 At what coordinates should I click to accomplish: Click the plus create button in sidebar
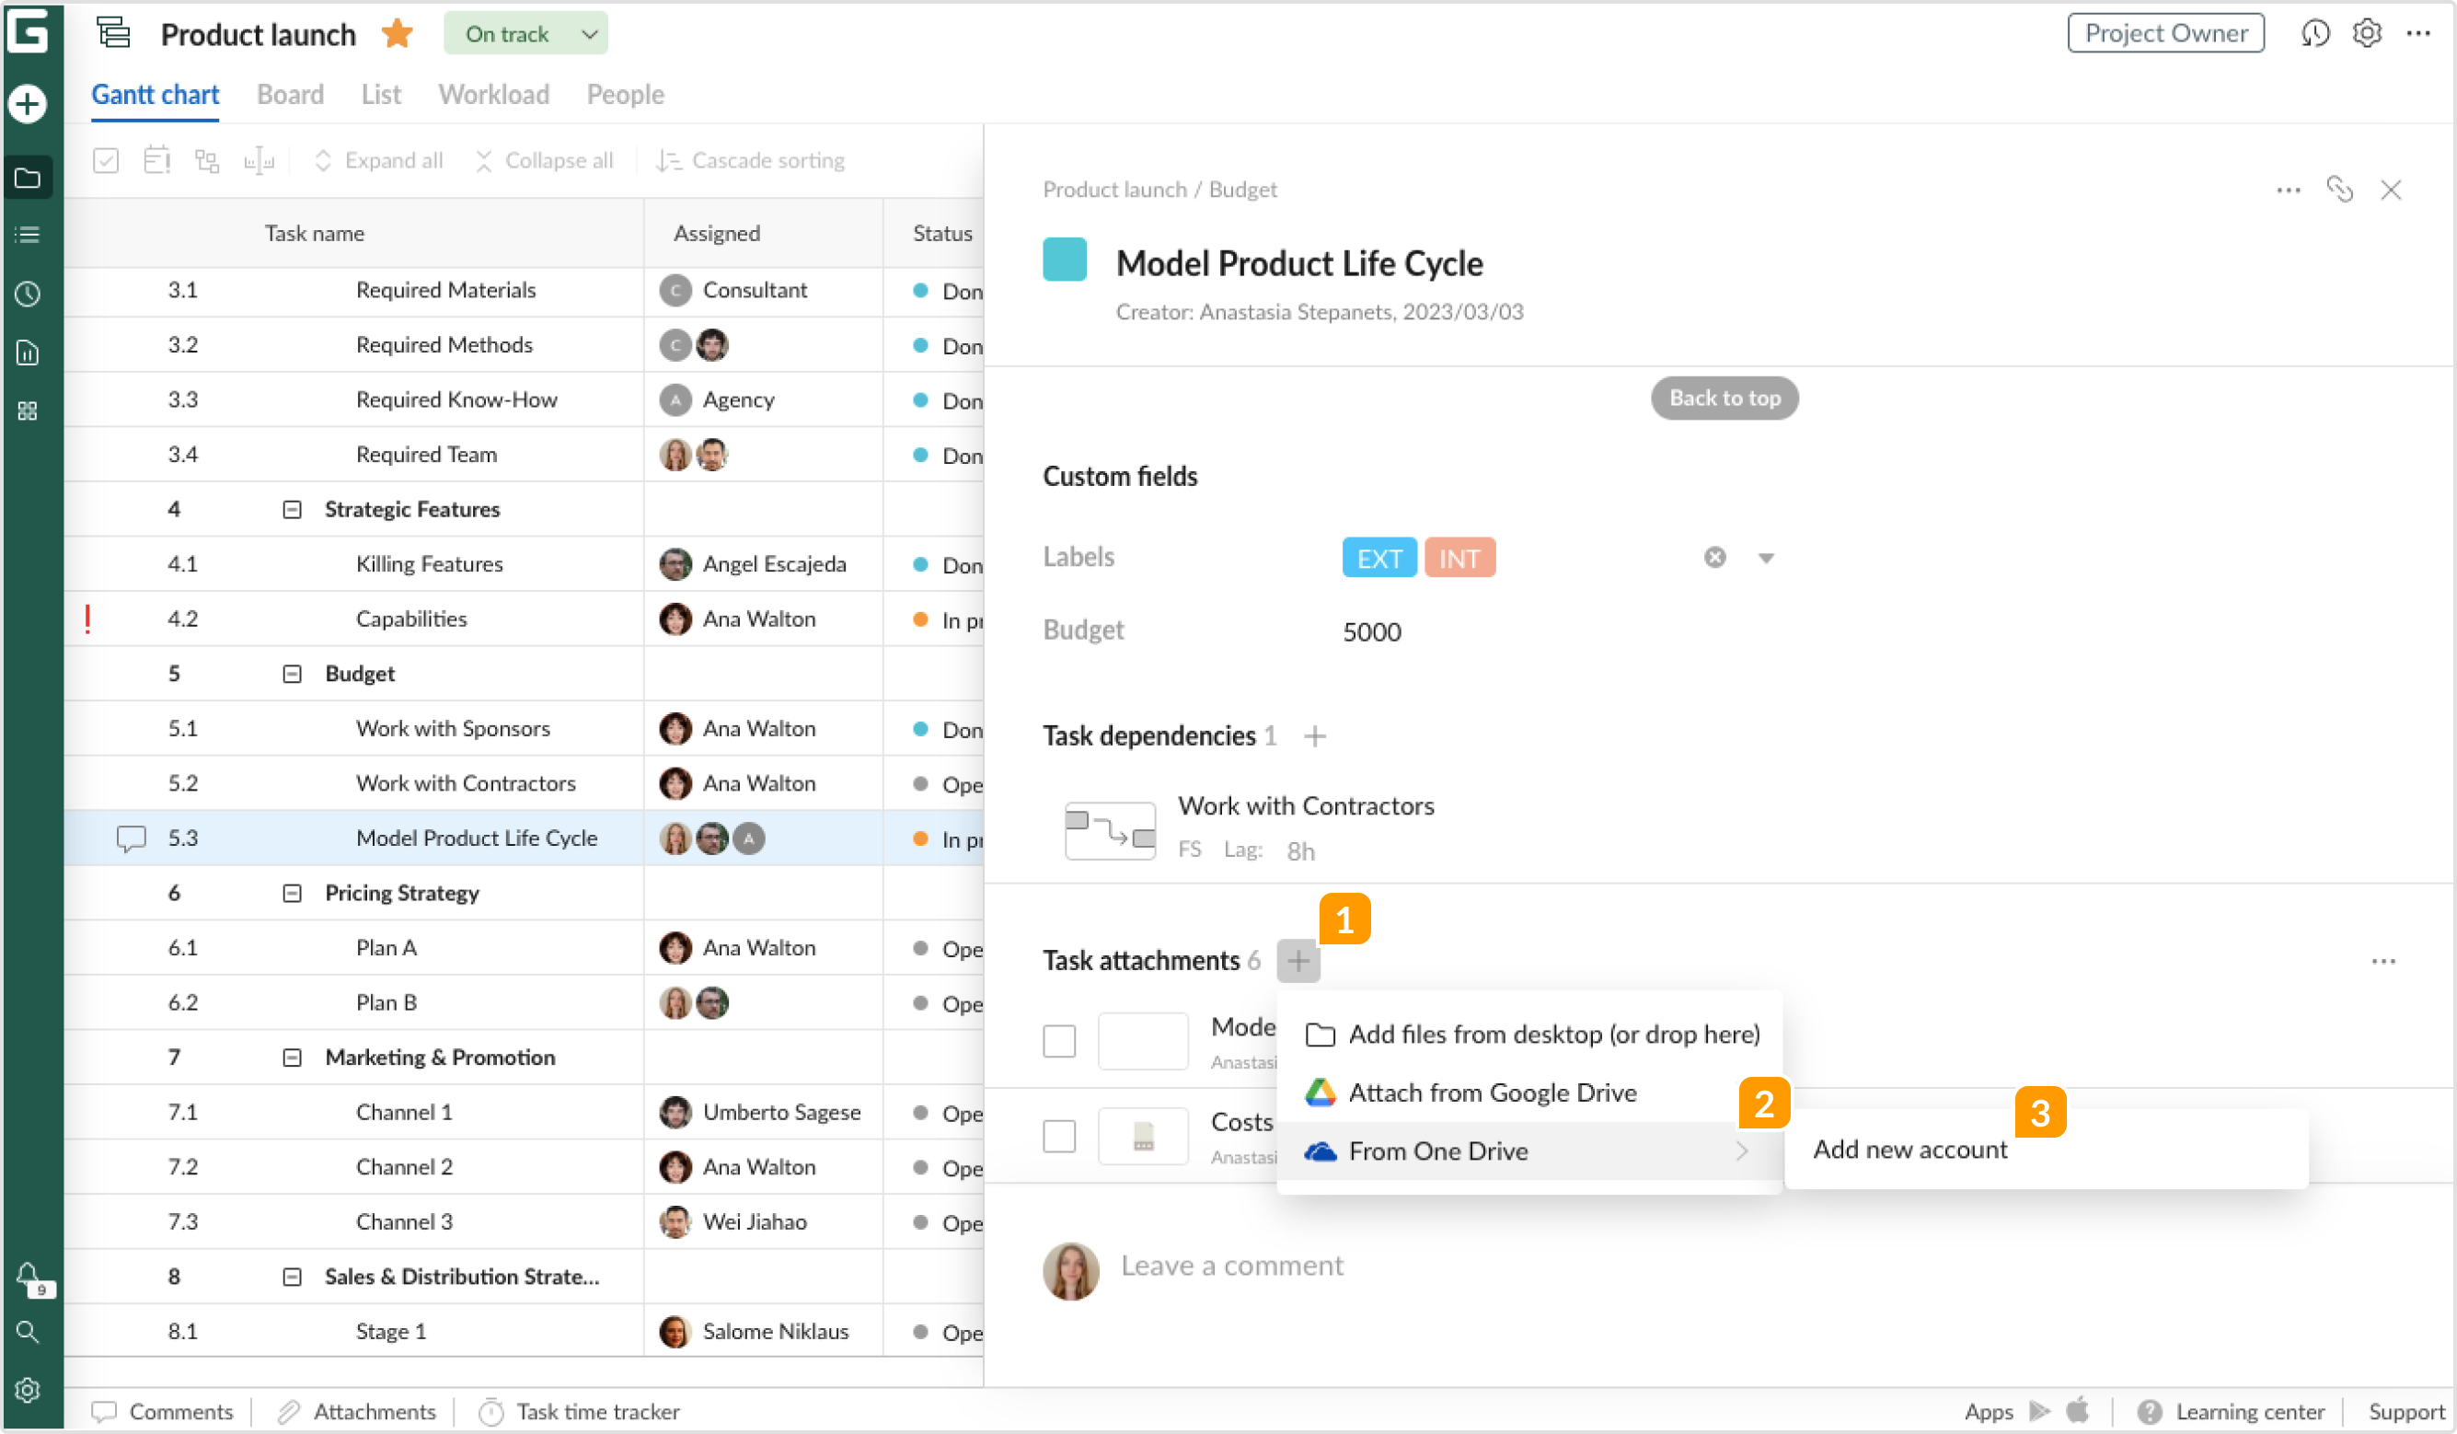pyautogui.click(x=28, y=103)
